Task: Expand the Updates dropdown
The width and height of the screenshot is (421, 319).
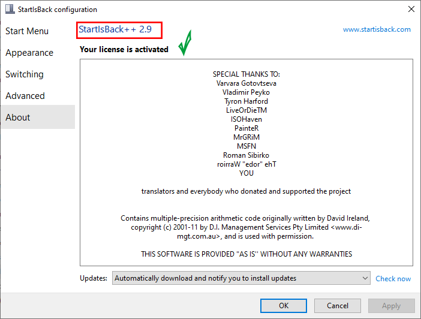Action: pyautogui.click(x=241, y=278)
